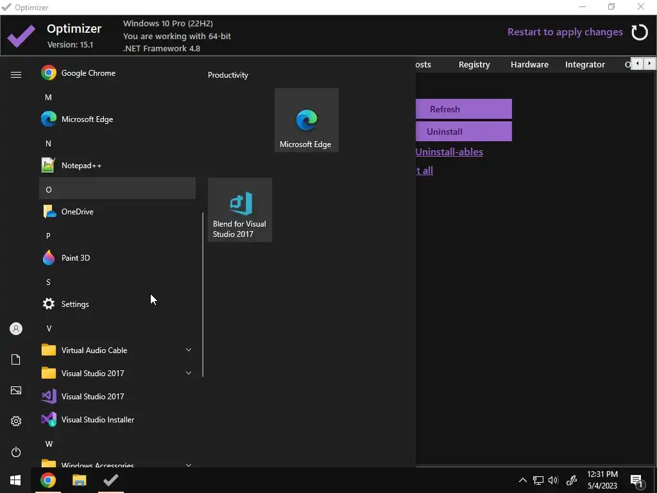Launch Microsoft Edge from the app list
Image resolution: width=657 pixels, height=493 pixels.
pos(117,119)
